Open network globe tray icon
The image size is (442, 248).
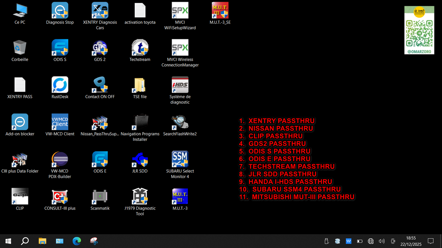pyautogui.click(x=371, y=241)
